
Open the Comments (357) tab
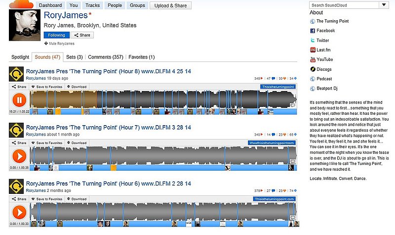(106, 57)
